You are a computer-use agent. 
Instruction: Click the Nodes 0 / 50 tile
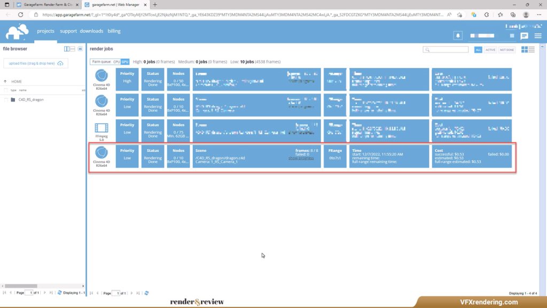[178, 79]
